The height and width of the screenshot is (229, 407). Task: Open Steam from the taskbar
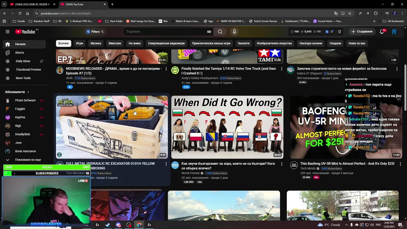pyautogui.click(x=108, y=225)
